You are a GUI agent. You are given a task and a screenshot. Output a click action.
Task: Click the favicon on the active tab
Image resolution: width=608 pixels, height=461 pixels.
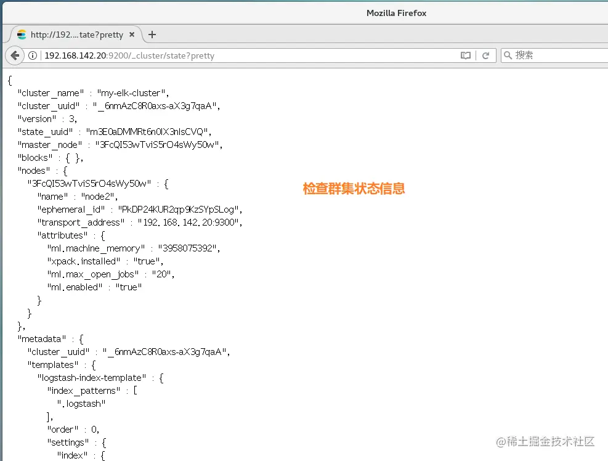coord(21,35)
